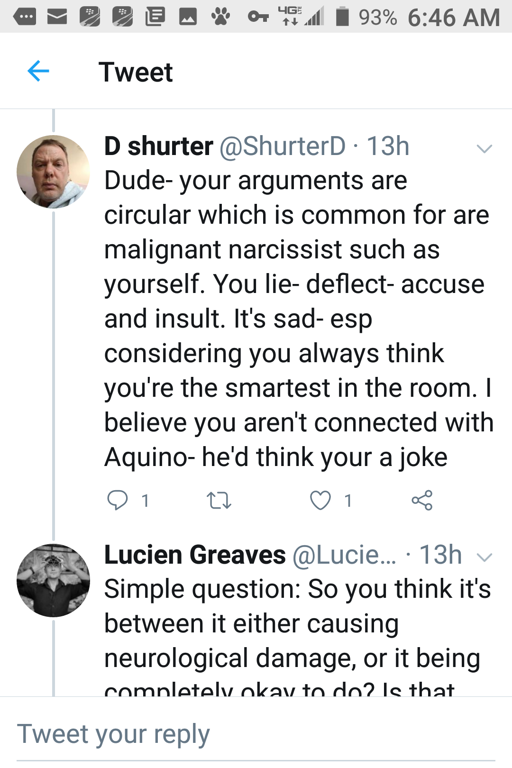512x768 pixels.
Task: Tap the email notification icon
Action: point(57,18)
